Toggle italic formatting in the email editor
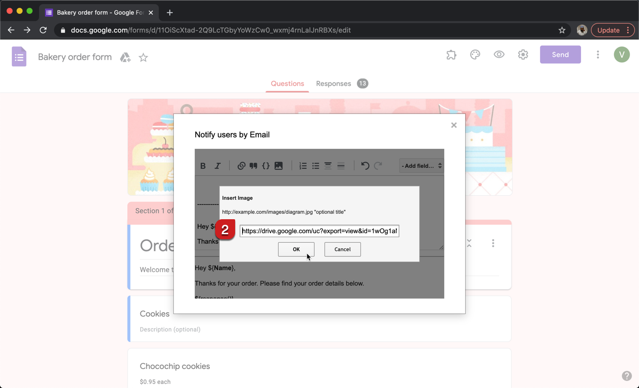Image resolution: width=639 pixels, height=388 pixels. pyautogui.click(x=217, y=165)
